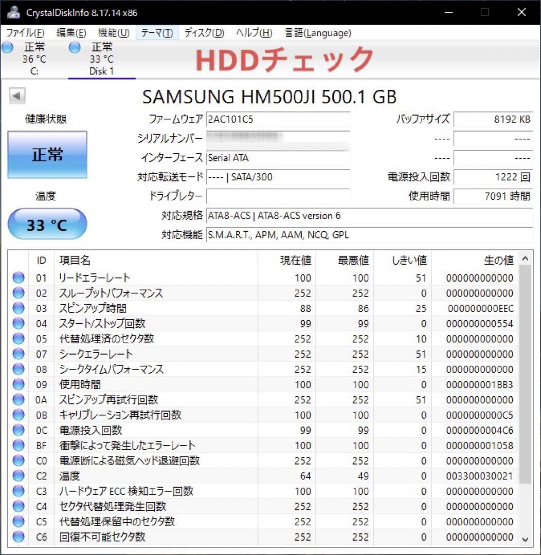Click status orb of row 04 スタート/ストップ回数

19,324
